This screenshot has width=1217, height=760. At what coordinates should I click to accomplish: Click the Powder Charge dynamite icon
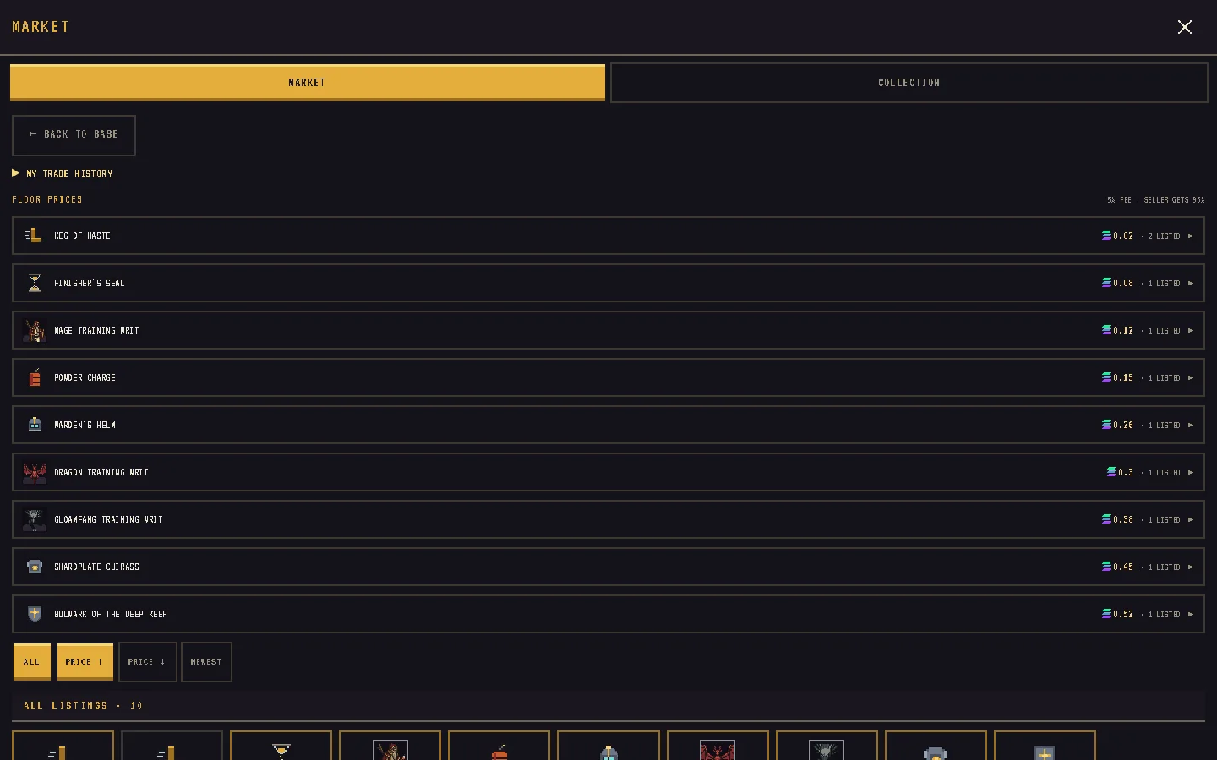click(x=35, y=377)
